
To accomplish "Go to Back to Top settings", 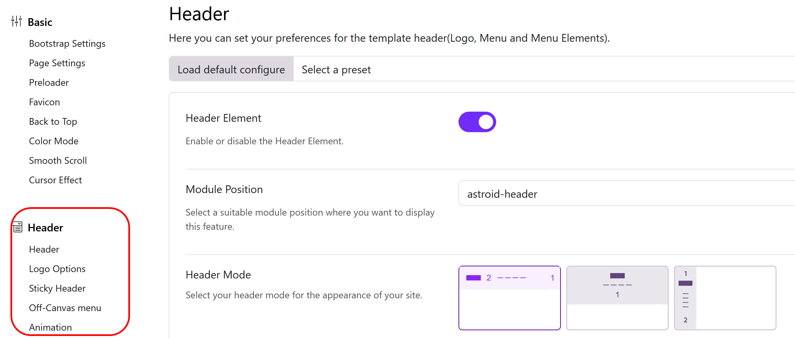I will point(53,121).
